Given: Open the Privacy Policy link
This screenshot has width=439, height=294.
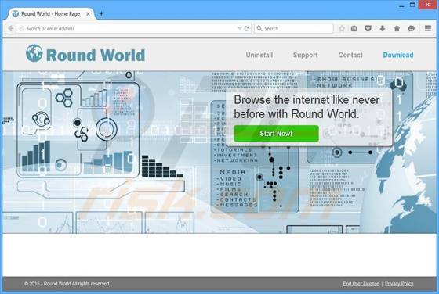Looking at the screenshot, I should pos(399,284).
